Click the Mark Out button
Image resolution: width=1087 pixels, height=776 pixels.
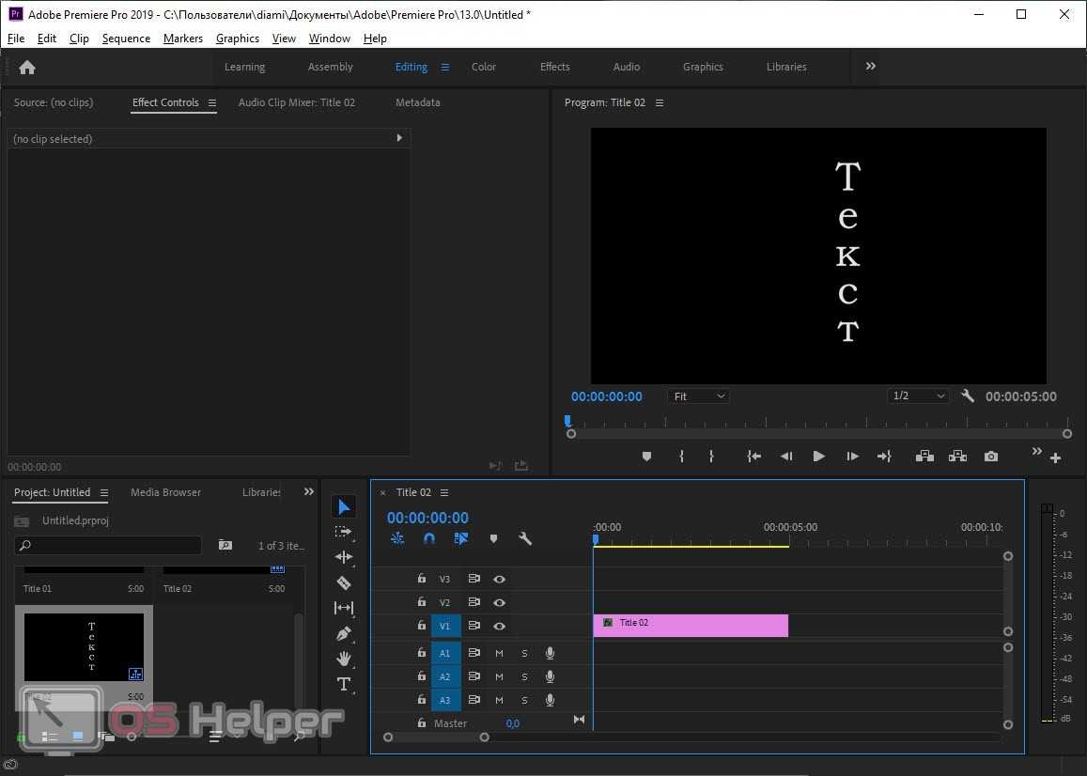tap(711, 457)
